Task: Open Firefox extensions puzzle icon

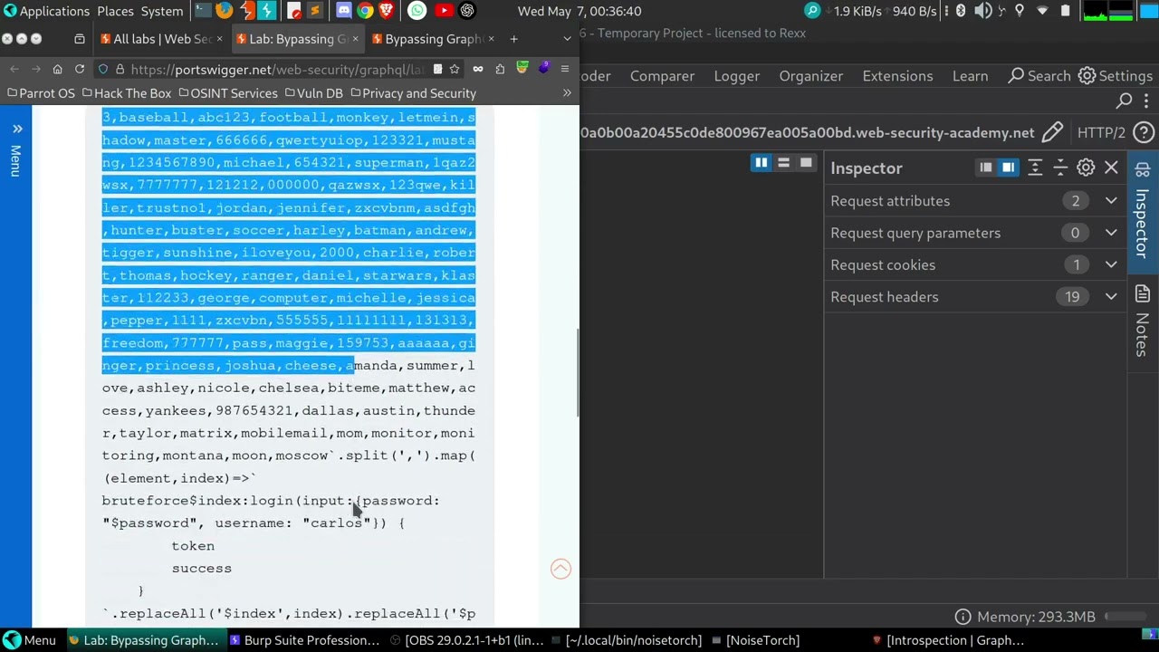Action: [x=500, y=69]
